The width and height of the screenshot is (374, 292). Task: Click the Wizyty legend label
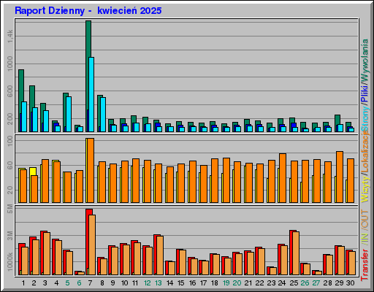365,188
